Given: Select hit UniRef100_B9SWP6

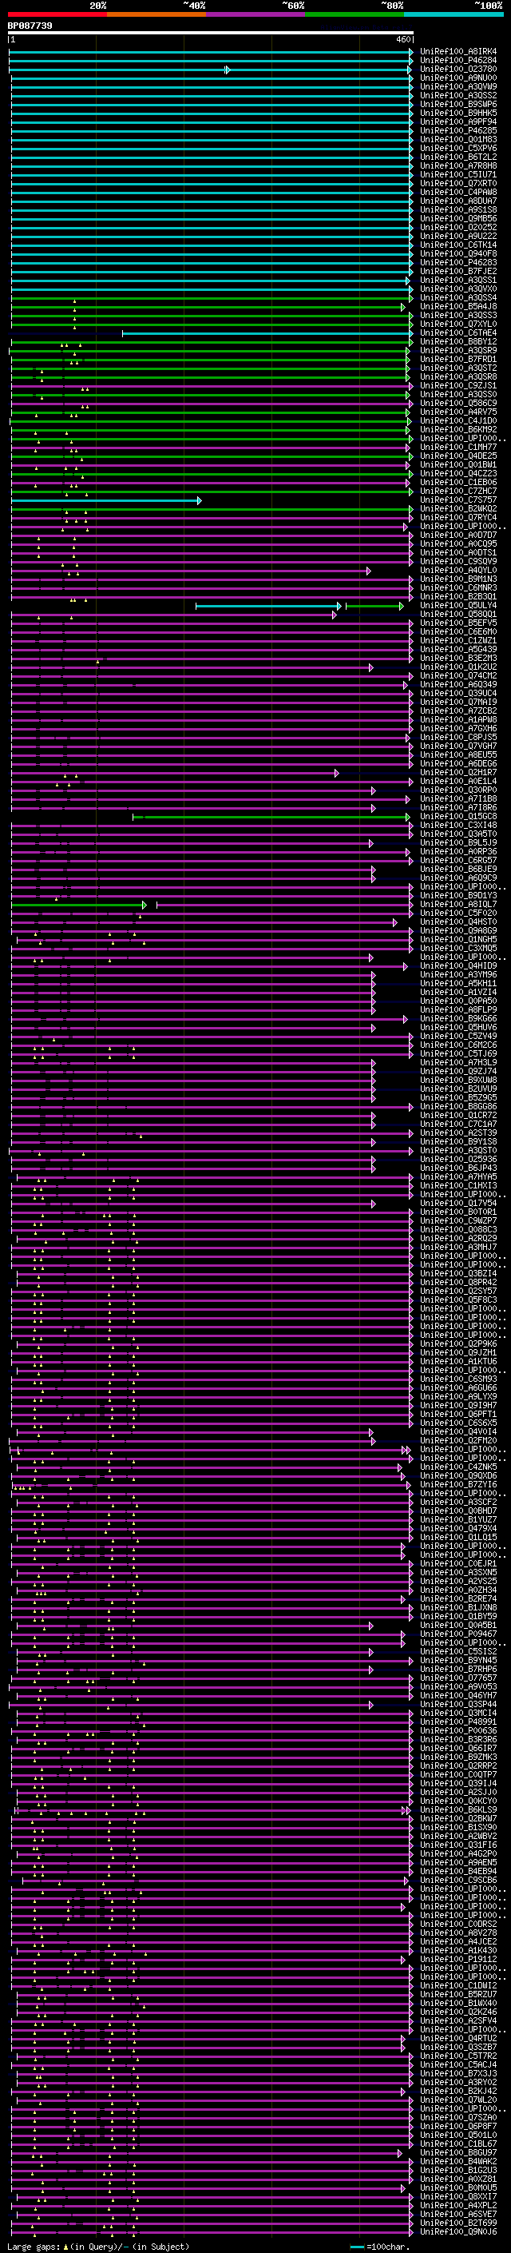Looking at the screenshot, I should point(458,104).
